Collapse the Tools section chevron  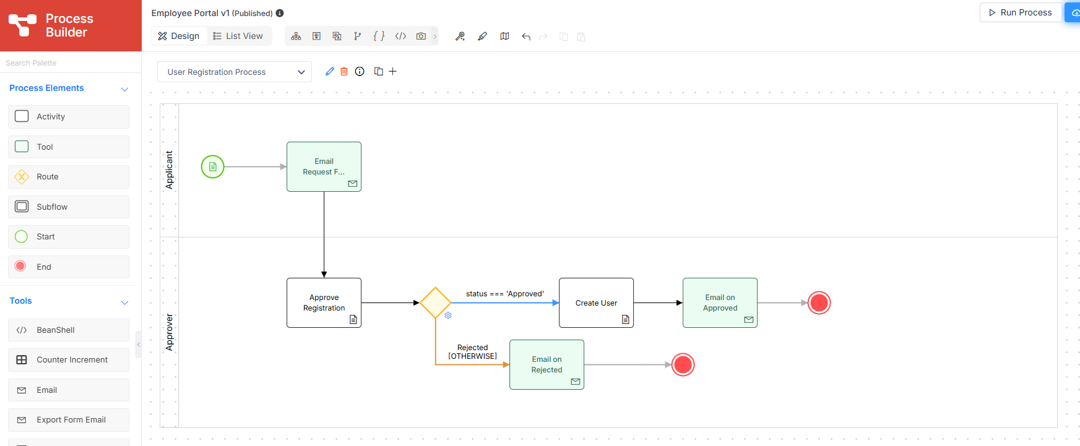124,302
